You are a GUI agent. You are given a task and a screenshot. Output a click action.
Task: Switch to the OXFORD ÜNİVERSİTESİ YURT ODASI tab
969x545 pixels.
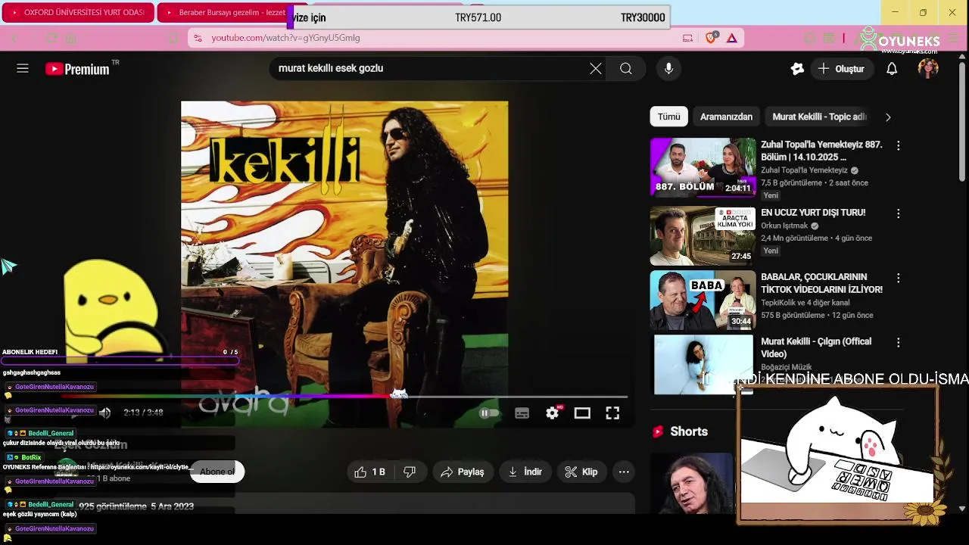[x=78, y=13]
